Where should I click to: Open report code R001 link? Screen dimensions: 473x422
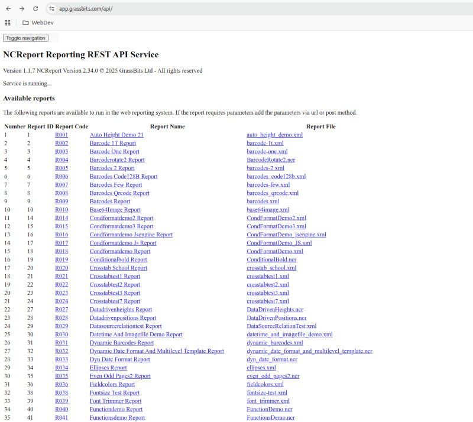coord(61,135)
